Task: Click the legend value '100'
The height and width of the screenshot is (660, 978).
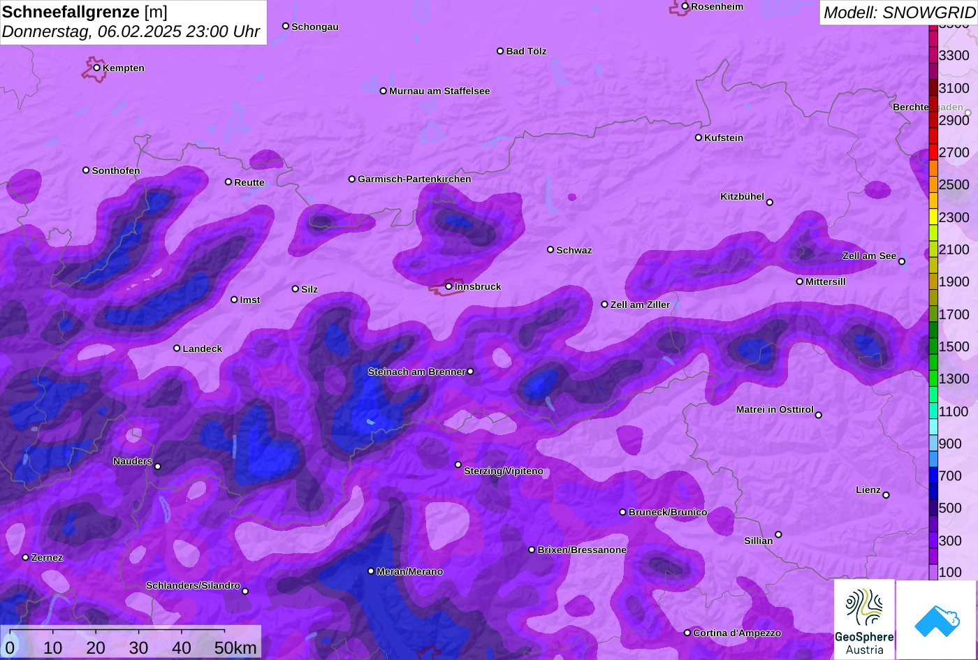Action: pos(951,572)
